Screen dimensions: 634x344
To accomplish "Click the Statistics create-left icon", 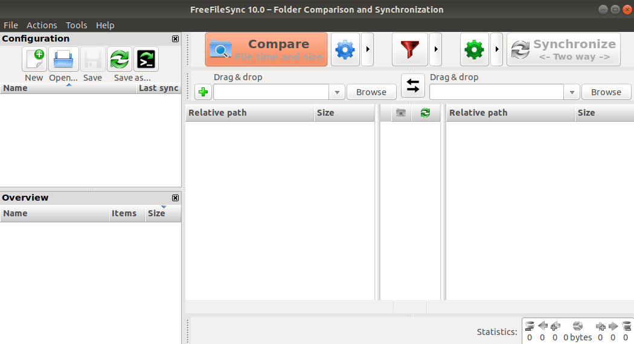I will point(556,326).
